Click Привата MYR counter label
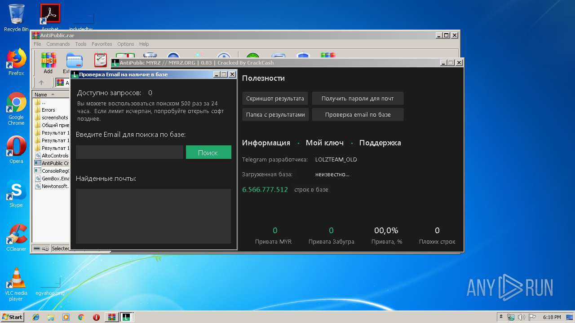575x323 pixels. (273, 241)
